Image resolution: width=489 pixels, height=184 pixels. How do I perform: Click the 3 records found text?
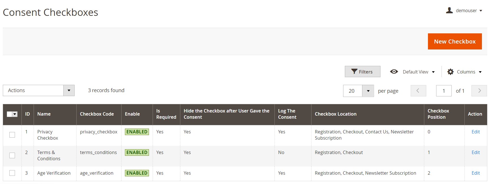click(106, 90)
